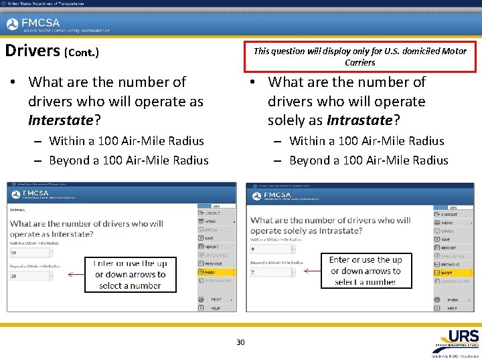Screen dimensions: 482x361
Task: Expand the Menu submenu arrow in Intrastate screenshot
Action: tap(471, 223)
